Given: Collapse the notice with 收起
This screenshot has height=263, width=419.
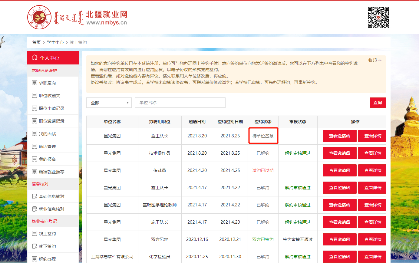Looking at the screenshot, I should (x=375, y=60).
